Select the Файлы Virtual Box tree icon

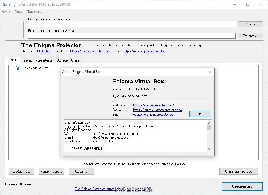point(18,68)
